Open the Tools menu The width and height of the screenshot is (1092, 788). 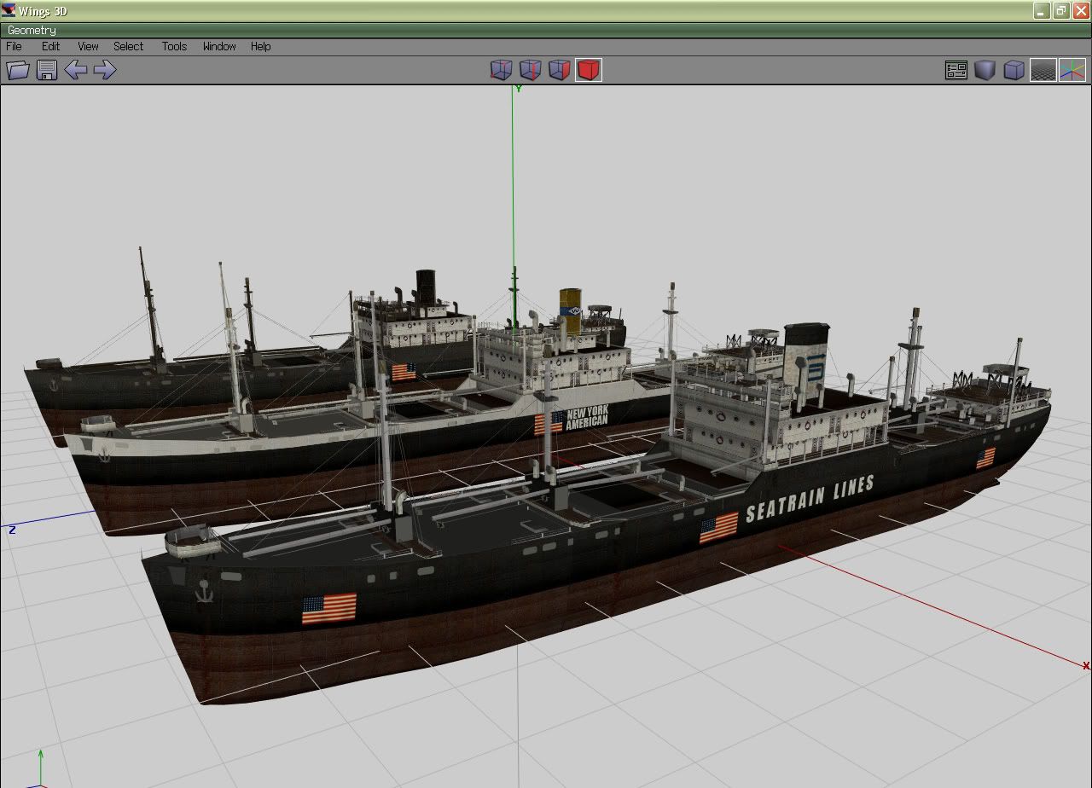pos(174,46)
